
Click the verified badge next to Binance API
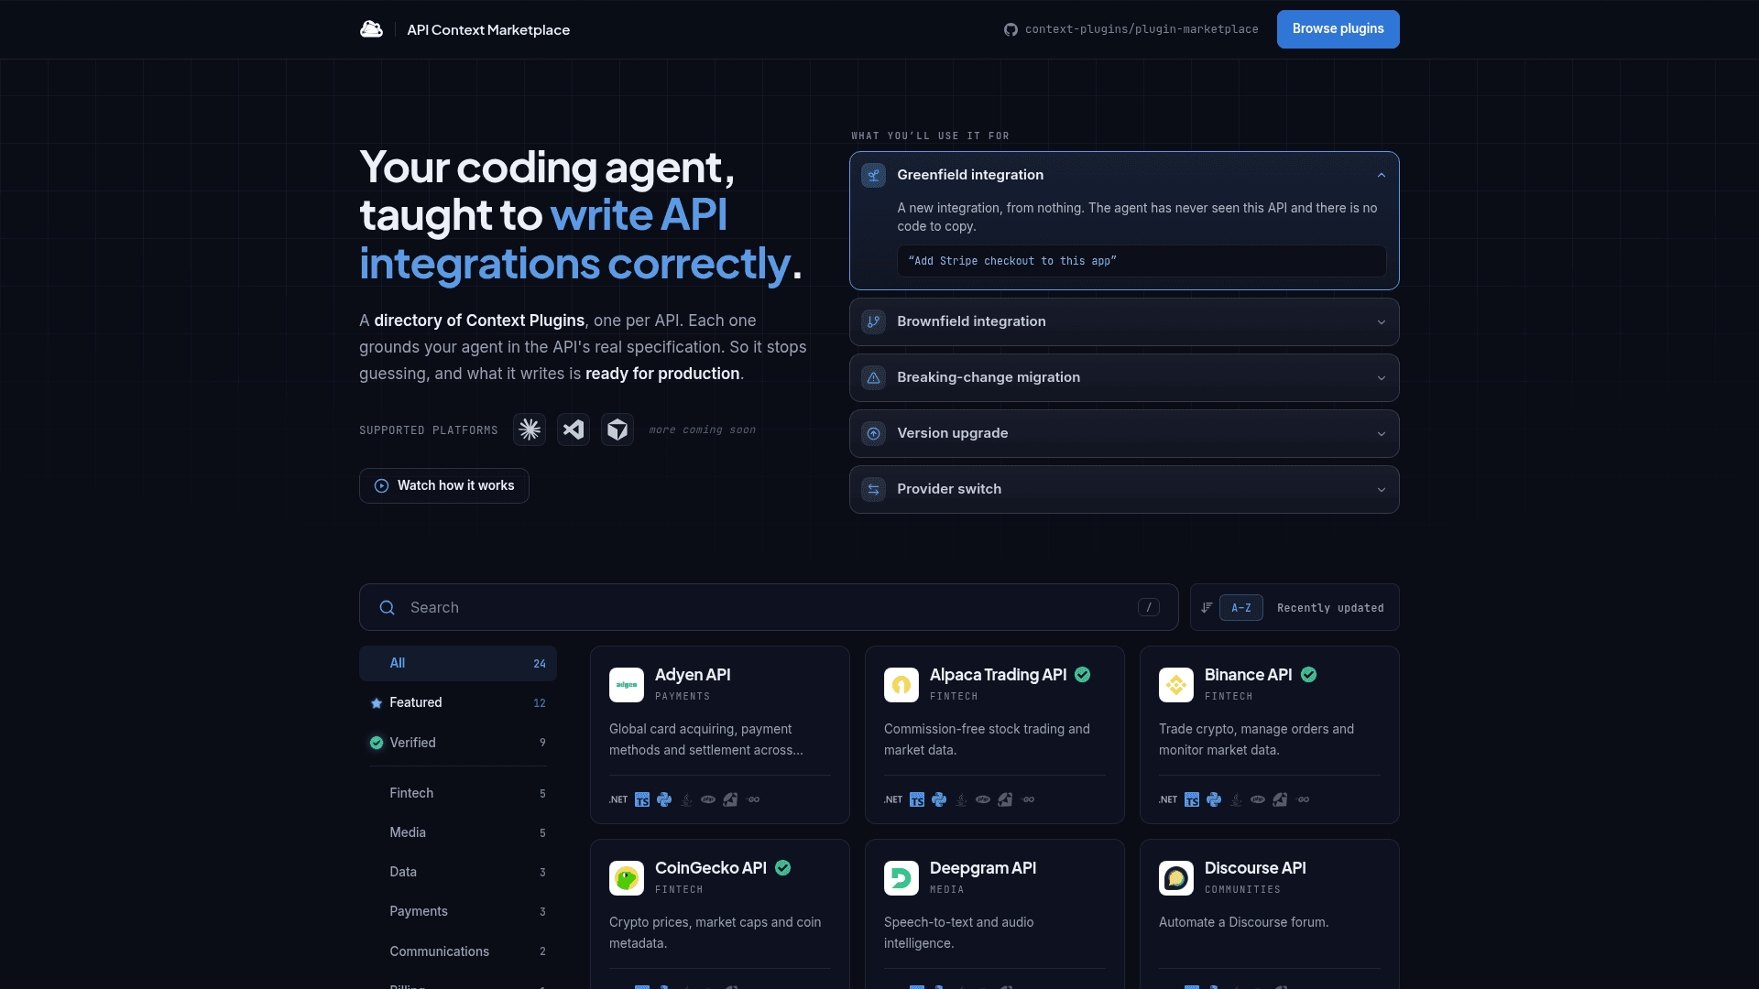(1309, 675)
